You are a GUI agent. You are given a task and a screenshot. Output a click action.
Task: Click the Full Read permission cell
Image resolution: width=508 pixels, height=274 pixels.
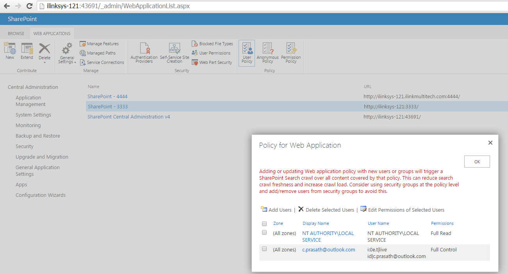[441, 233]
